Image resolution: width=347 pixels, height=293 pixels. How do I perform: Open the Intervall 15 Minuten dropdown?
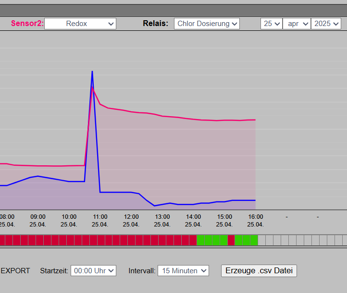pyautogui.click(x=183, y=270)
